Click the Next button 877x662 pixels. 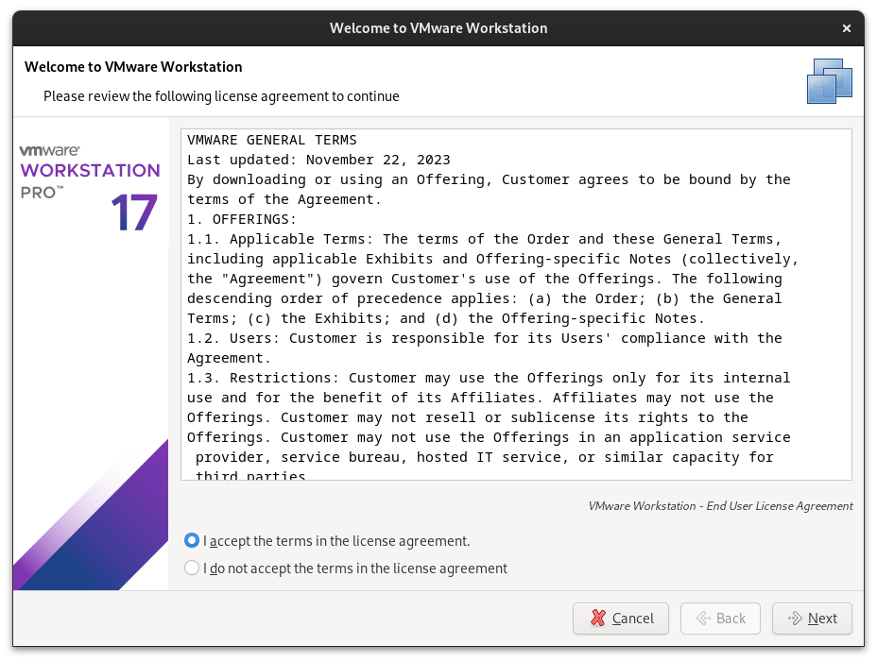812,619
